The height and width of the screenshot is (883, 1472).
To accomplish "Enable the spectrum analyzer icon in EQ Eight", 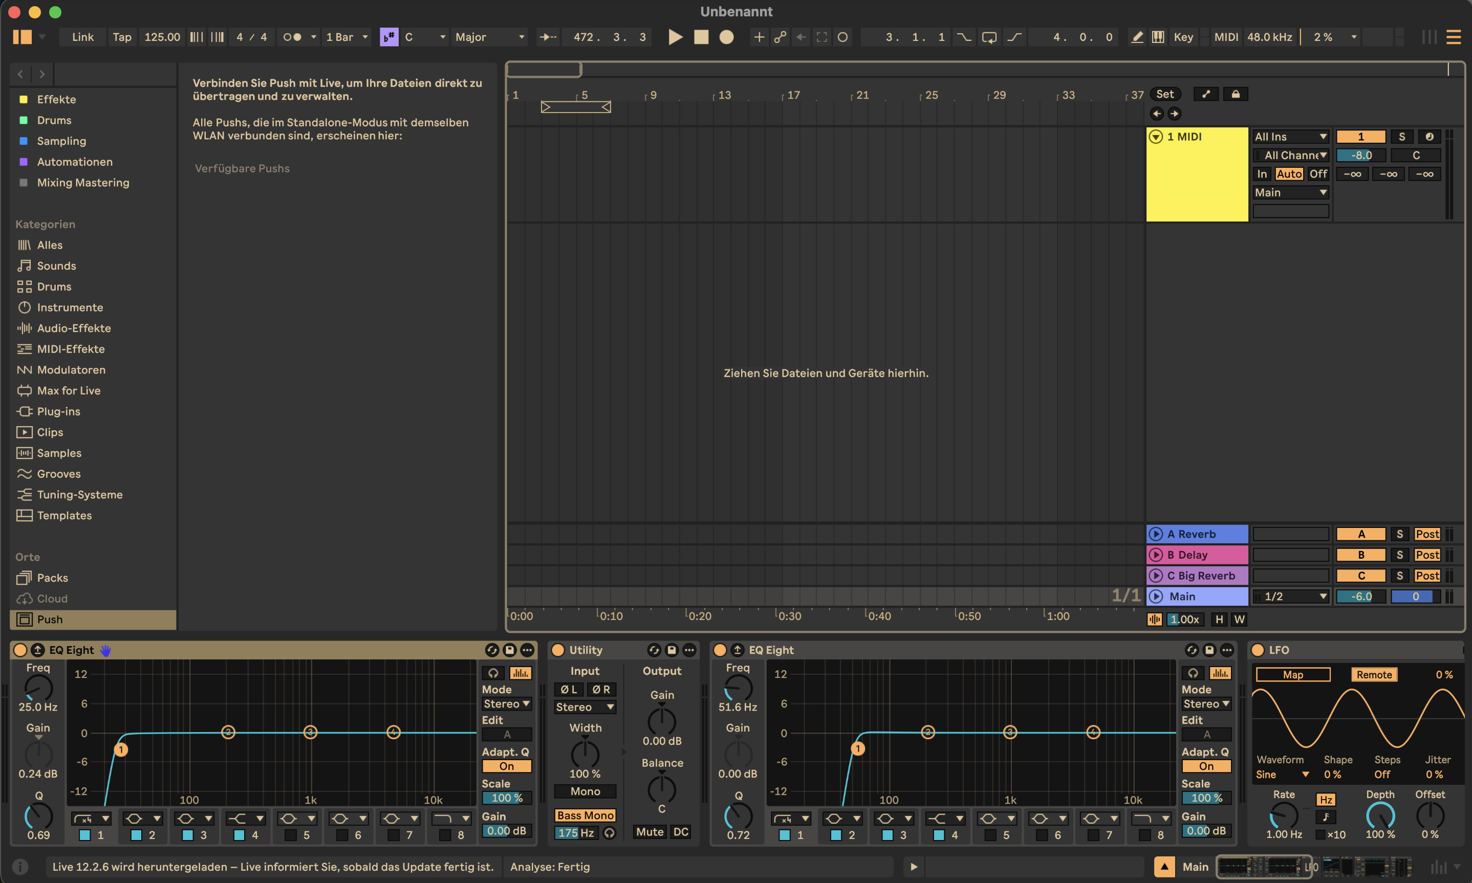I will coord(520,673).
